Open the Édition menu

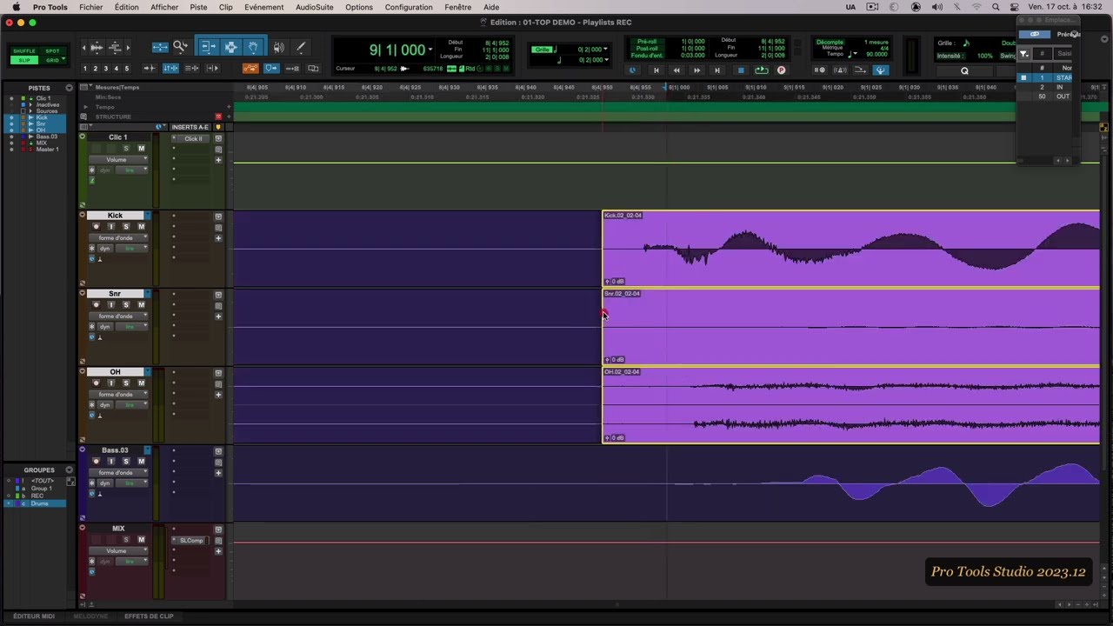pos(126,7)
